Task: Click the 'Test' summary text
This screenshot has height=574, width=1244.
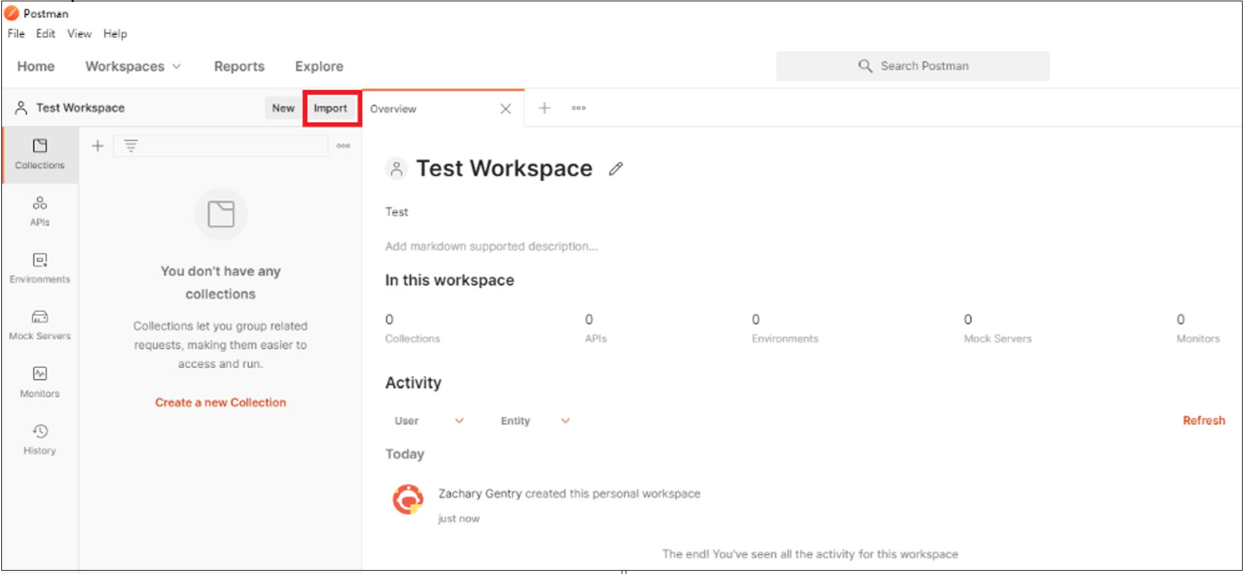Action: (397, 212)
